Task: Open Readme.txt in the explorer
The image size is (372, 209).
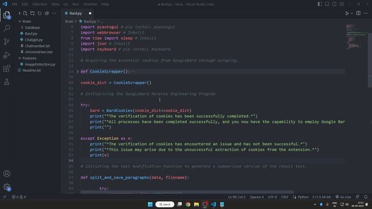Action: pyautogui.click(x=32, y=70)
